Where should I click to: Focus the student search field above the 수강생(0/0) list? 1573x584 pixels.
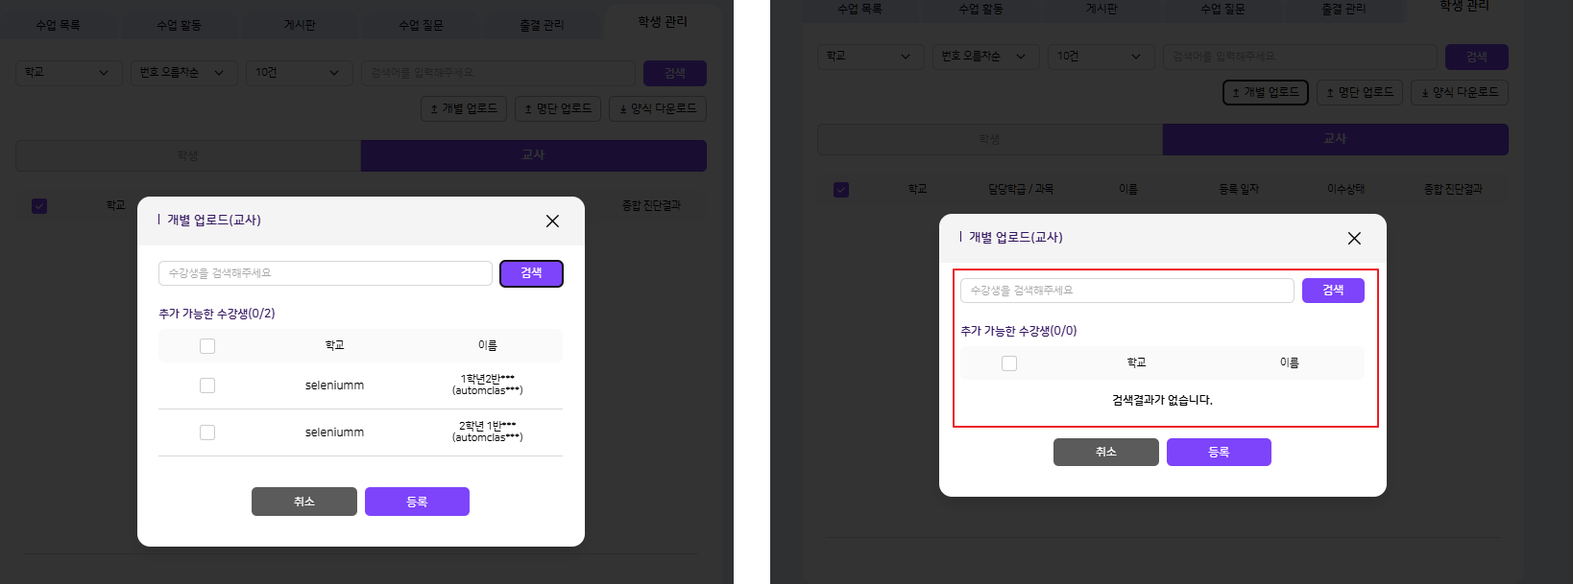point(1126,291)
